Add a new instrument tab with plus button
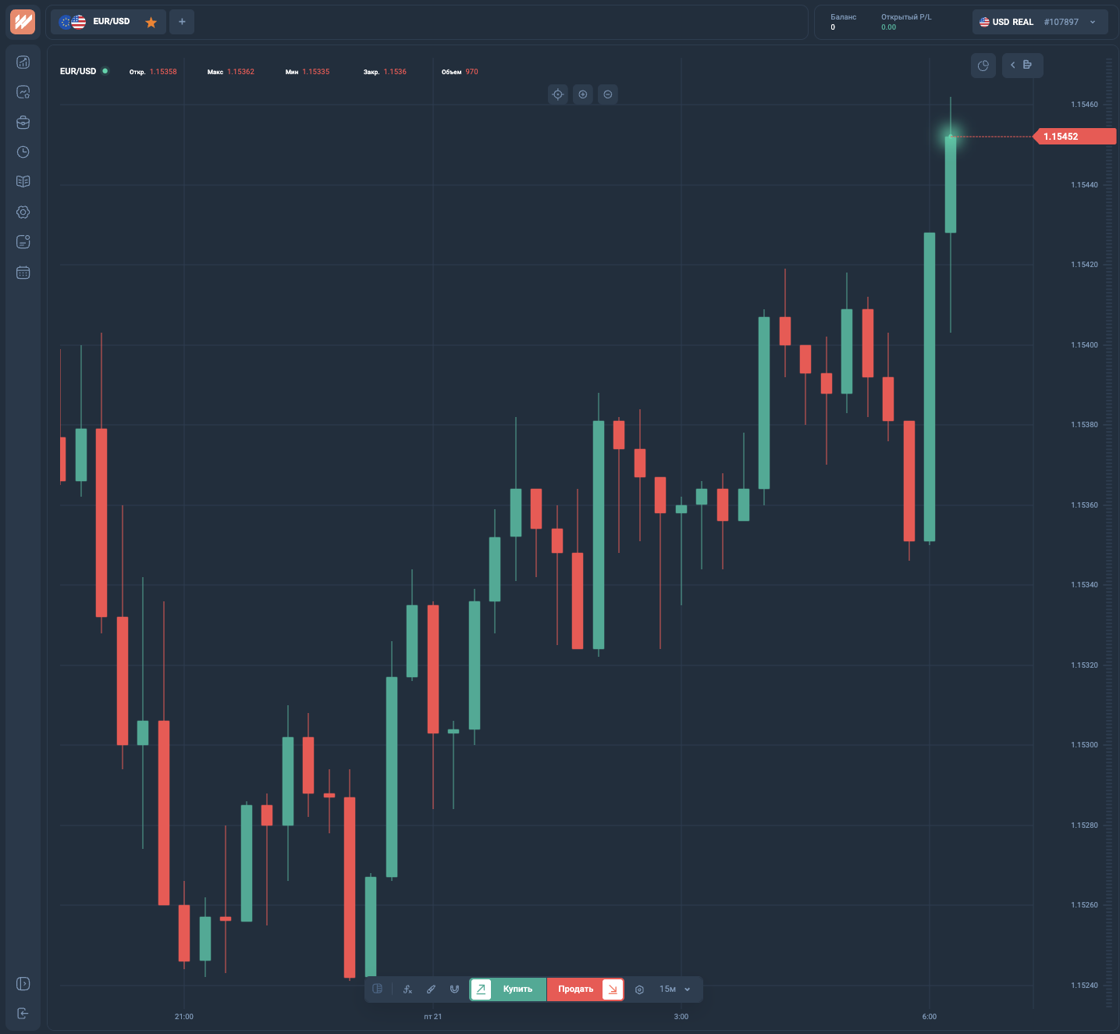The height and width of the screenshot is (1034, 1120). pos(182,22)
